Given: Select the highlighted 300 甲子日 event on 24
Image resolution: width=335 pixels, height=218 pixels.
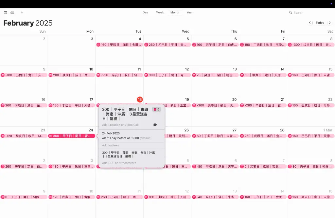Looking at the screenshot, I should pyautogui.click(x=72, y=136).
